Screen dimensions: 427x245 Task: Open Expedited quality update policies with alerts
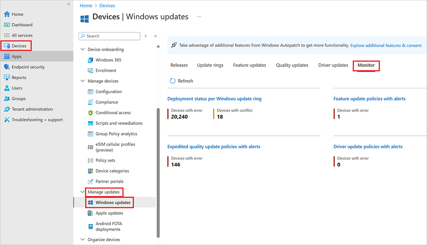tap(214, 147)
